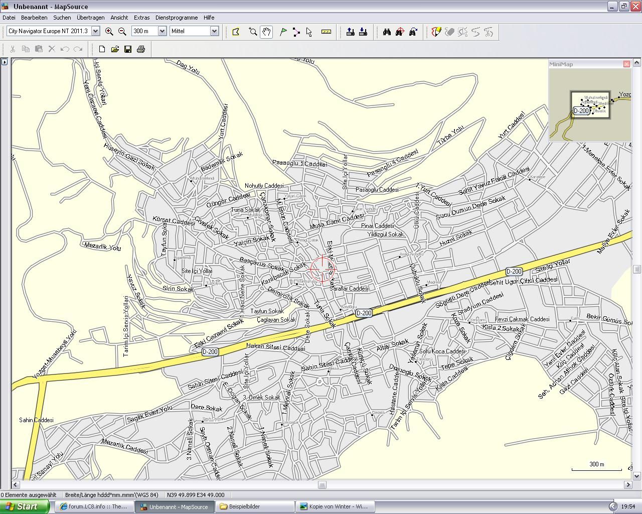Select the measure distance ruler tool
The image size is (642, 514).
326,32
